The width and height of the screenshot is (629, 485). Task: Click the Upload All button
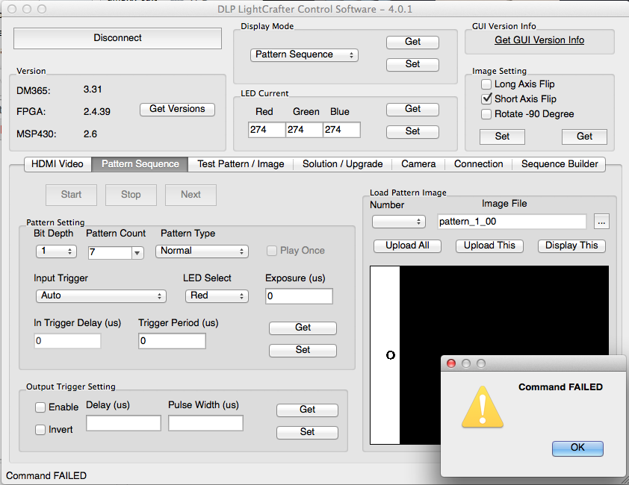407,245
